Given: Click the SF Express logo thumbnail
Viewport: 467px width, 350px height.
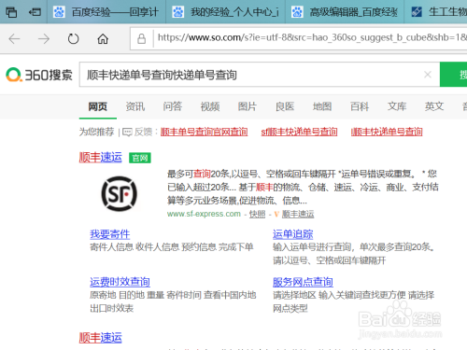Looking at the screenshot, I should (x=120, y=193).
